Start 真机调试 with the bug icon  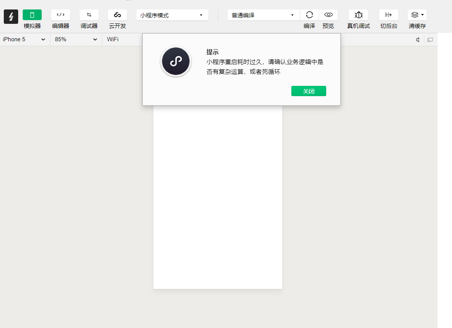[358, 15]
